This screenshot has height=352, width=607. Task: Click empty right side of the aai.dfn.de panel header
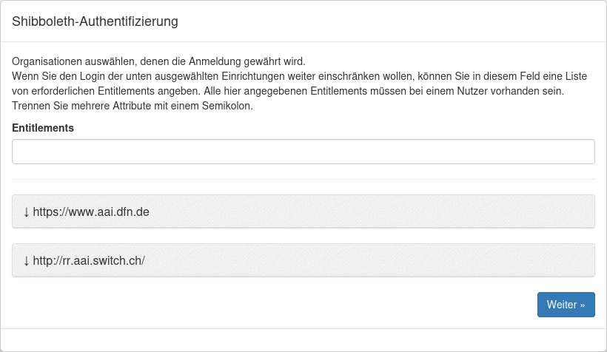click(x=444, y=212)
